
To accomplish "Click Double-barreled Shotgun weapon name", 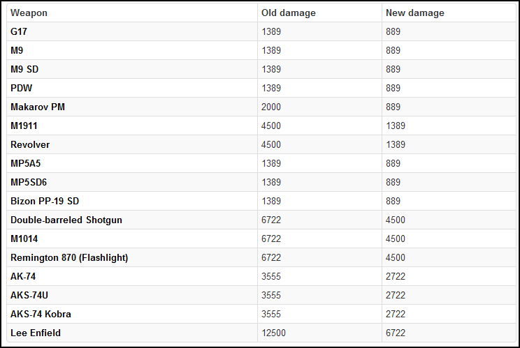I will pos(66,220).
